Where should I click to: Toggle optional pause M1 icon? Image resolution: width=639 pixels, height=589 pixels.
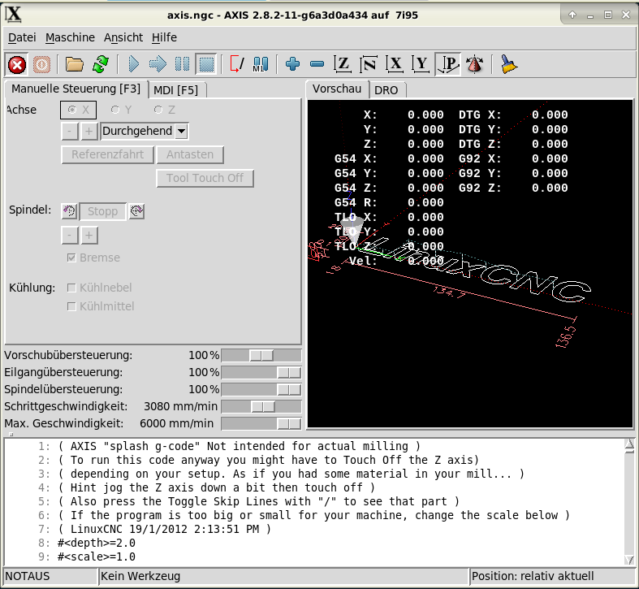[x=261, y=64]
